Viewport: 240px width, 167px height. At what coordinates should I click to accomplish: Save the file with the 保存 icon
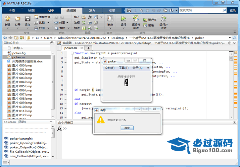tap(28, 18)
